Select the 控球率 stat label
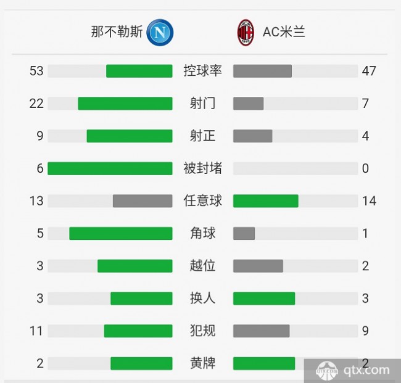 [x=202, y=71]
